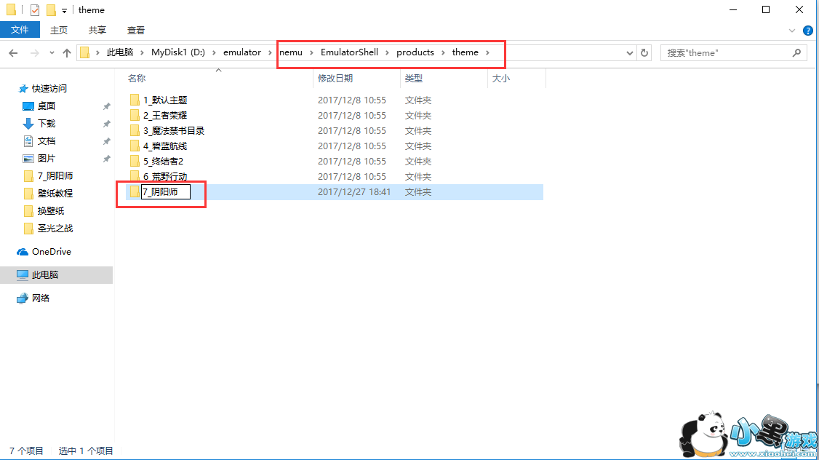Open 文档 in quick access
This screenshot has height=460, width=819.
pos(46,141)
